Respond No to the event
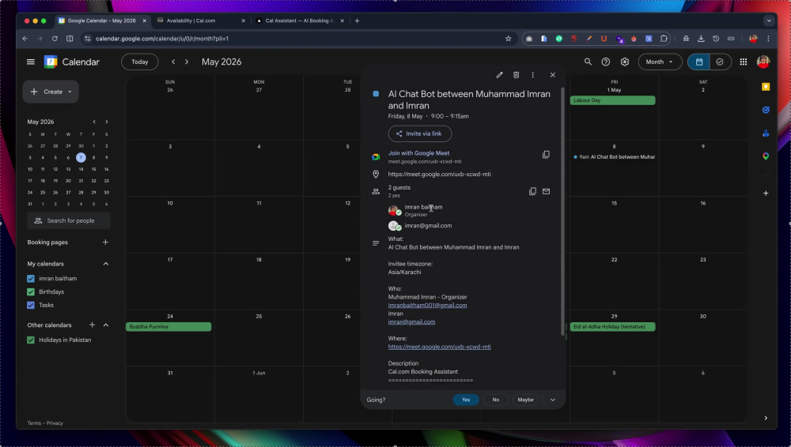Image resolution: width=791 pixels, height=447 pixels. click(495, 400)
